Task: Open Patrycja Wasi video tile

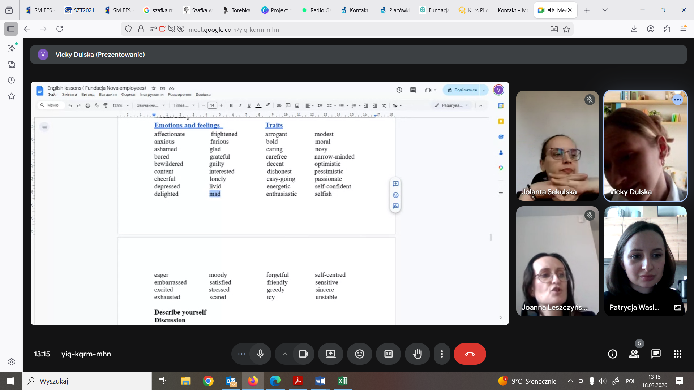Action: tap(645, 261)
